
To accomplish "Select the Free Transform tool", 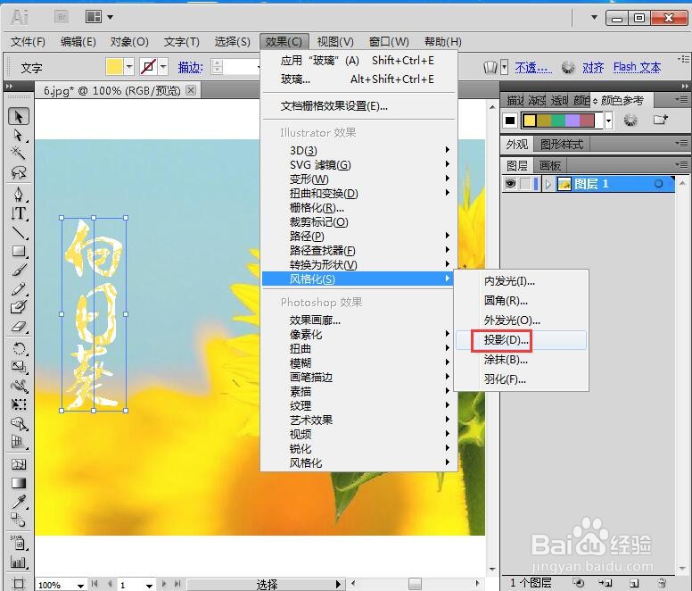I will [19, 404].
